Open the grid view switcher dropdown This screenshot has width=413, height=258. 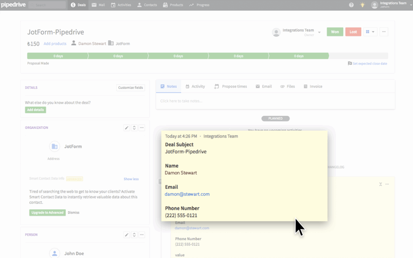(x=370, y=32)
